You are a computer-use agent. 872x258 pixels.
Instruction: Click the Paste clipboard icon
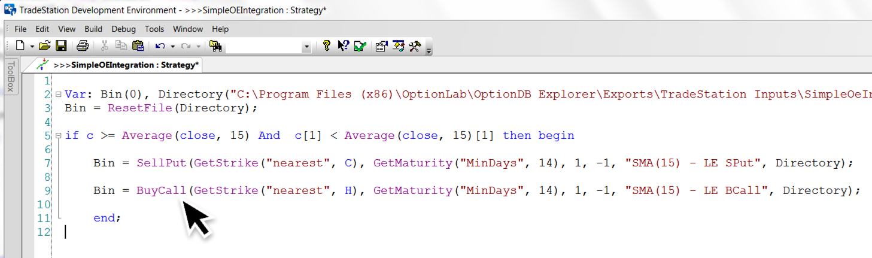[138, 46]
